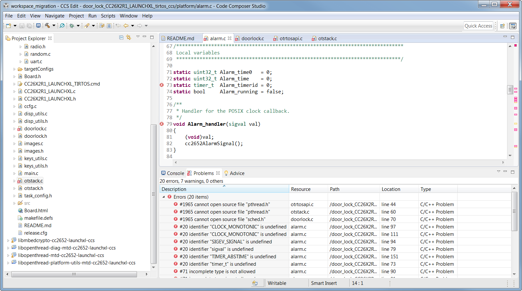Open the Debug dropdown arrow

[x=78, y=26]
